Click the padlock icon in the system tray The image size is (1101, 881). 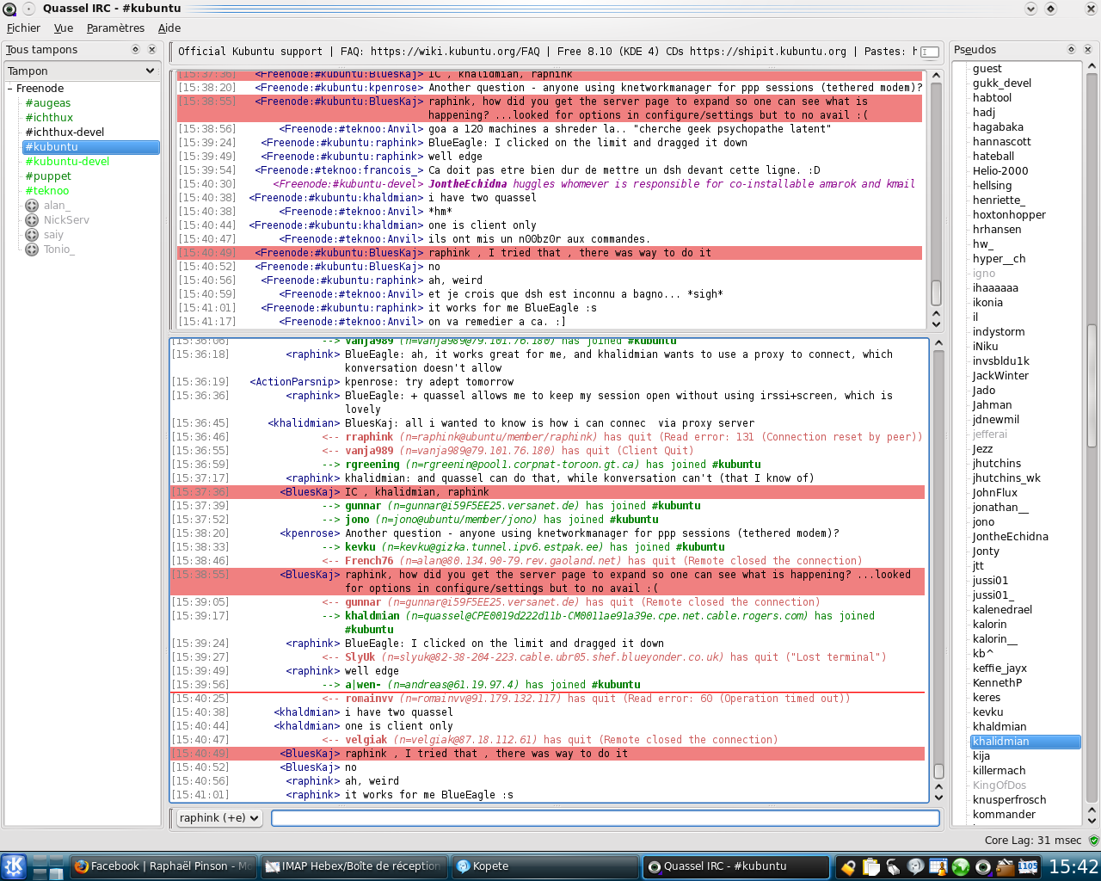pyautogui.click(x=848, y=867)
